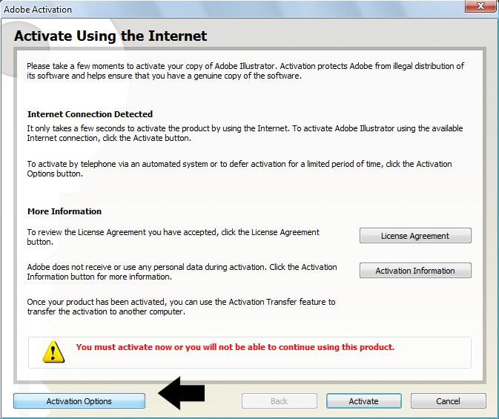Click the paragraph about activating by telephone
Viewport: 499px width, 419px height.
pyautogui.click(x=239, y=169)
